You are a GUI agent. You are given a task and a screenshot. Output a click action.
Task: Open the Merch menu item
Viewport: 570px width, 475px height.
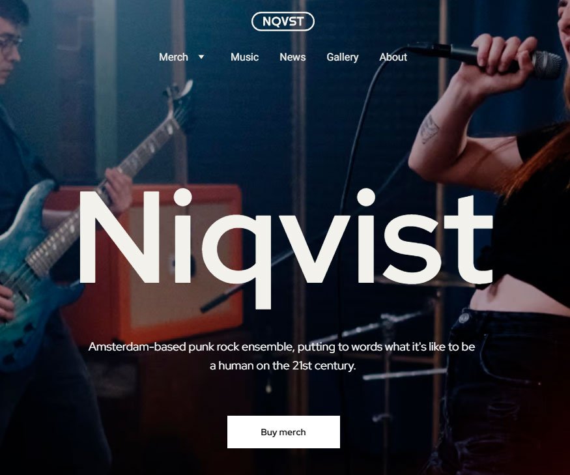[173, 57]
